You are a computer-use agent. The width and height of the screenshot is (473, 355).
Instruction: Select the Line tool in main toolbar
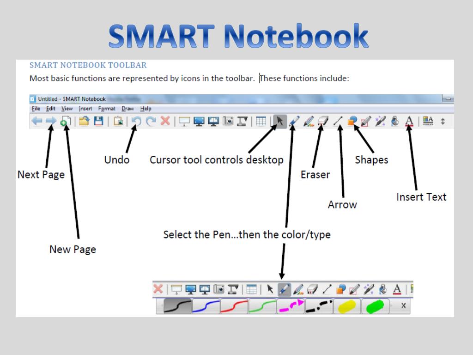tap(338, 122)
